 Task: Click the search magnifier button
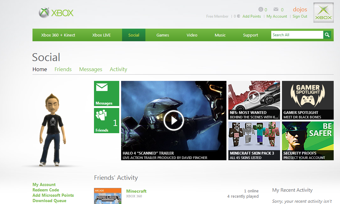coord(327,35)
